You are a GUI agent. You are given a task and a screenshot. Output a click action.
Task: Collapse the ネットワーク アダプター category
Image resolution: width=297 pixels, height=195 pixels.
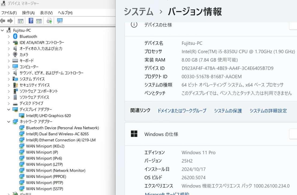pos(9,122)
